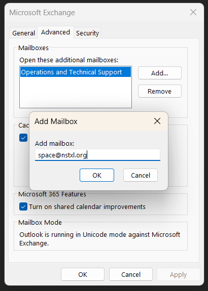Click the 'Add mailbox:' field label
The image size is (208, 291).
[54, 143]
